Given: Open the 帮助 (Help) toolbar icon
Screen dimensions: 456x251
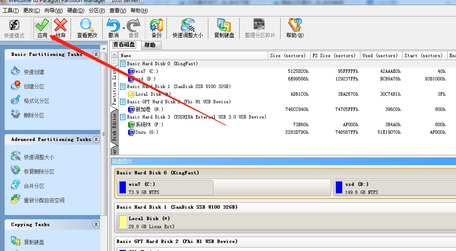Looking at the screenshot, I should click(x=295, y=25).
